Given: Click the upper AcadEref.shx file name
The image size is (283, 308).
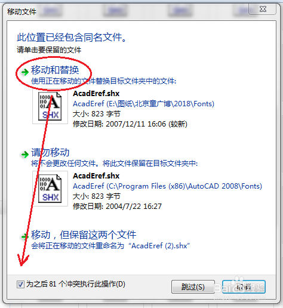Looking at the screenshot, I should tap(96, 93).
